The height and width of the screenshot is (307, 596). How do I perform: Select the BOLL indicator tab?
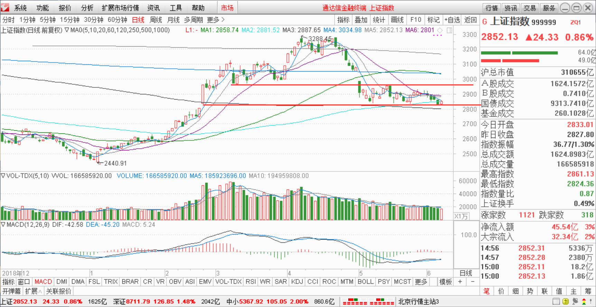[365, 282]
